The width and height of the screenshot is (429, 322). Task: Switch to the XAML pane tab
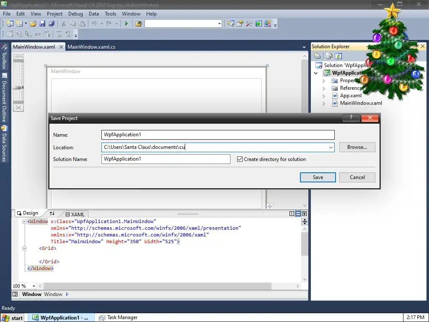click(x=75, y=214)
